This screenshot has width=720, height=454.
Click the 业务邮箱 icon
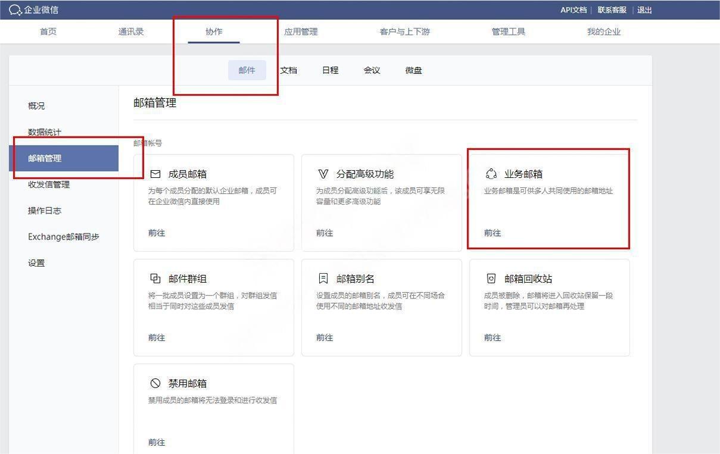(x=491, y=174)
